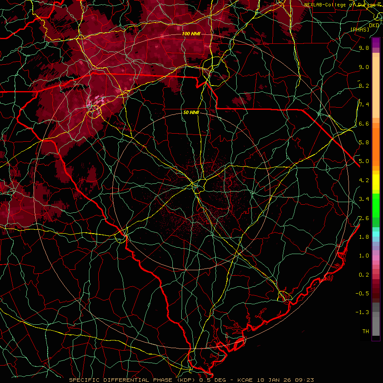
Task: Click the 5.0 scale value
Action: coord(364,161)
